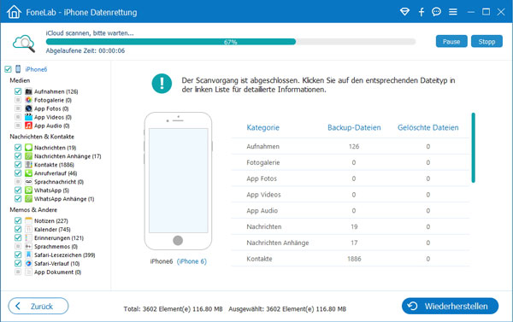Click the Wiederherstellen button

pos(451,306)
